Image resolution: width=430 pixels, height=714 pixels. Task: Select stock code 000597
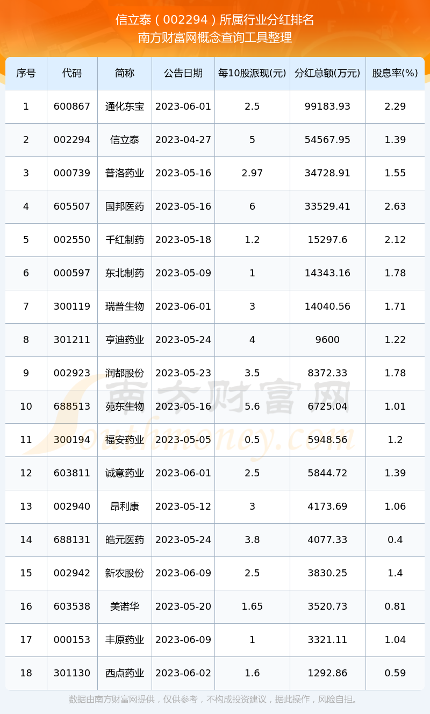tap(72, 273)
